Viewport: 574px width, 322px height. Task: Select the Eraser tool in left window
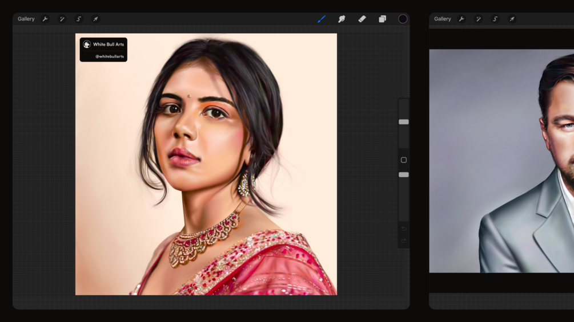362,19
